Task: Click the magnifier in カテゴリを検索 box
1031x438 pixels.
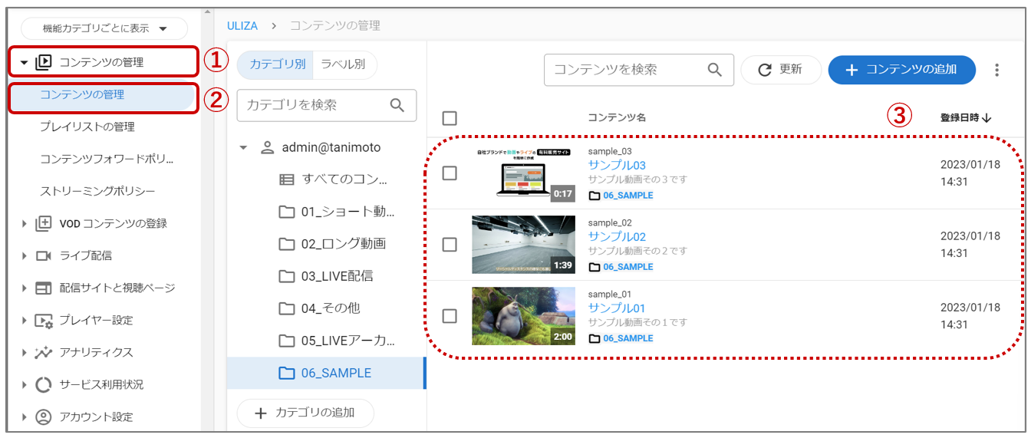Action: pyautogui.click(x=397, y=105)
